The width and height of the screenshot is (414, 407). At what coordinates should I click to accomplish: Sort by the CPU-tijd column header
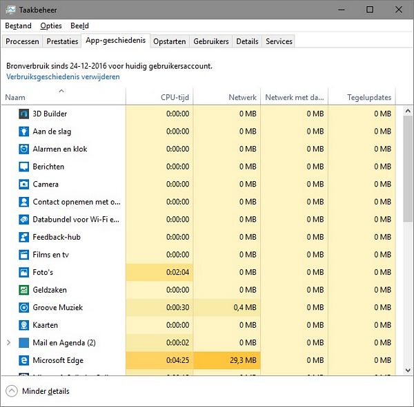[x=159, y=96]
